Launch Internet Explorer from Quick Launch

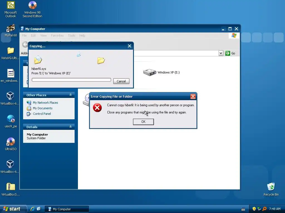tap(33, 209)
